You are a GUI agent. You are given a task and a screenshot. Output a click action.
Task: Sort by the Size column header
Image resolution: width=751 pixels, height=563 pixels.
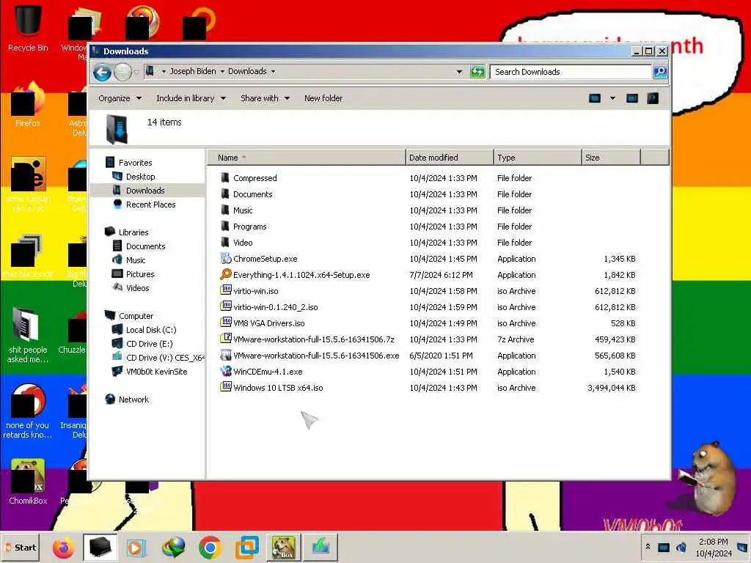pos(611,158)
